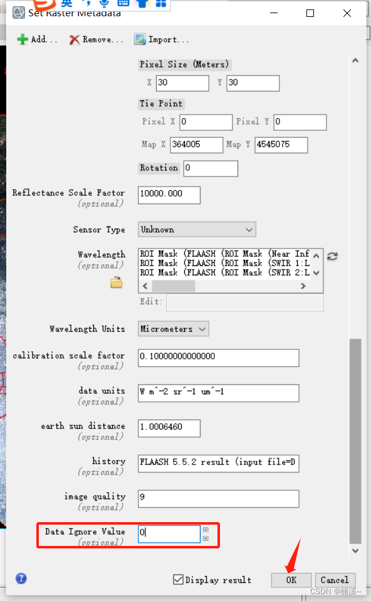Screen dimensions: 371x601
Task: Click the Import metadata button
Action: (162, 39)
